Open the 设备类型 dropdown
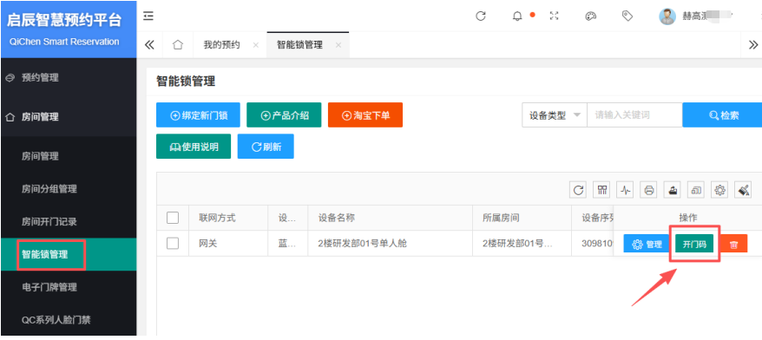The height and width of the screenshot is (340, 762). pyautogui.click(x=555, y=115)
